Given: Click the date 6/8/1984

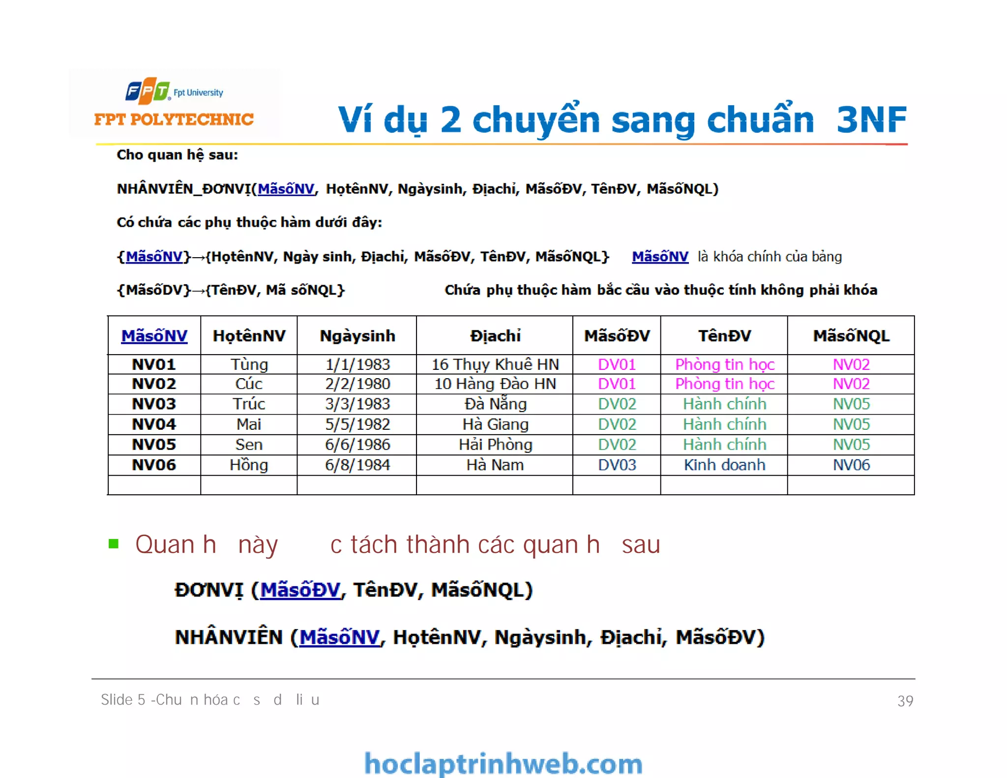Looking at the screenshot, I should point(357,465).
